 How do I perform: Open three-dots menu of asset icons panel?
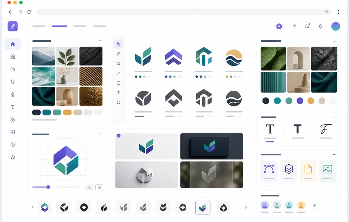pyautogui.click(x=335, y=154)
